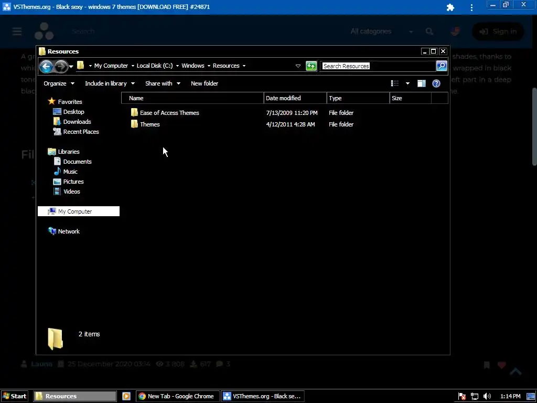This screenshot has height=403, width=537.
Task: Click Ease of Access Themes folder name
Action: click(x=169, y=113)
